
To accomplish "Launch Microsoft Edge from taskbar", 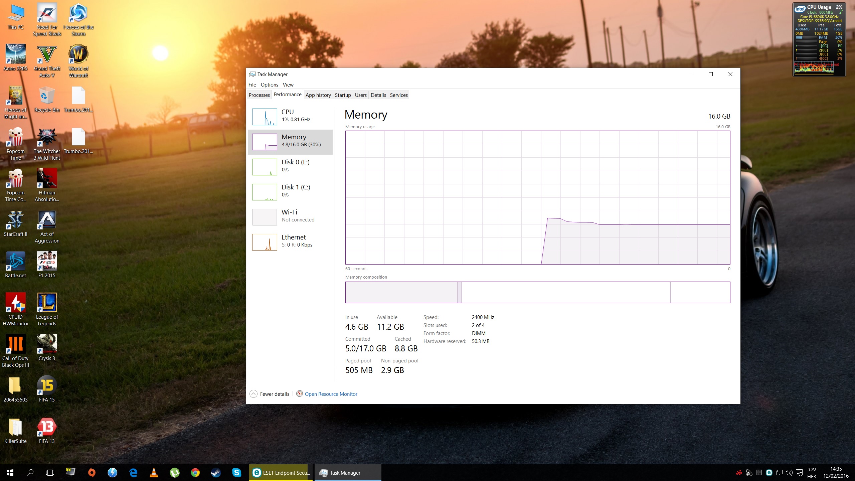I will 133,473.
